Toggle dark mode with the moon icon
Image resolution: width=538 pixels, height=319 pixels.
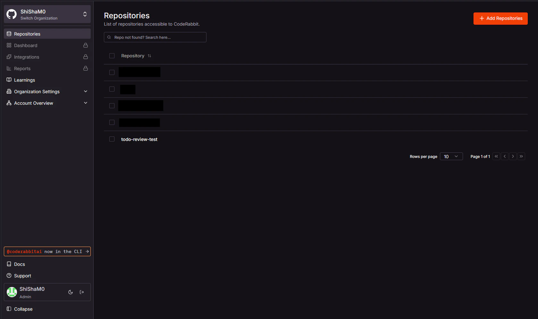point(71,292)
